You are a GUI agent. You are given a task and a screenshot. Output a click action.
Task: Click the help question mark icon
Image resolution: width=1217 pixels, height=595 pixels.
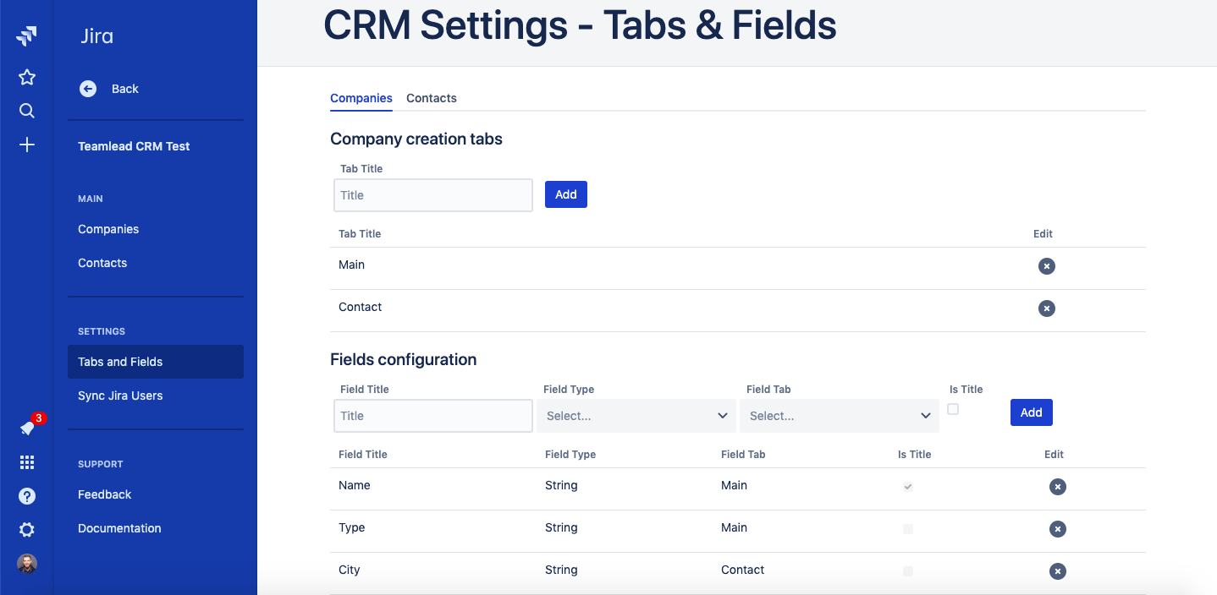pos(27,496)
